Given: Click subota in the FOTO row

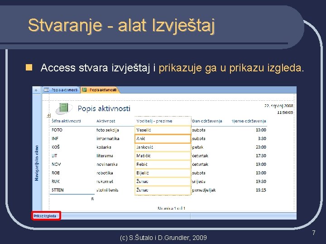Looking at the screenshot, I should click(x=199, y=130).
